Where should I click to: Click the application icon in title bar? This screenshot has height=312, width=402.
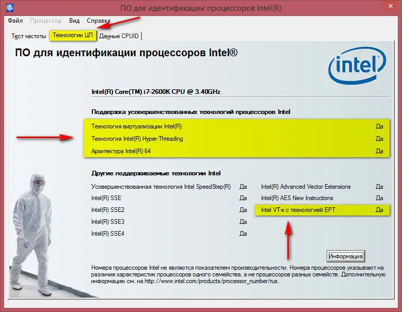(x=9, y=7)
